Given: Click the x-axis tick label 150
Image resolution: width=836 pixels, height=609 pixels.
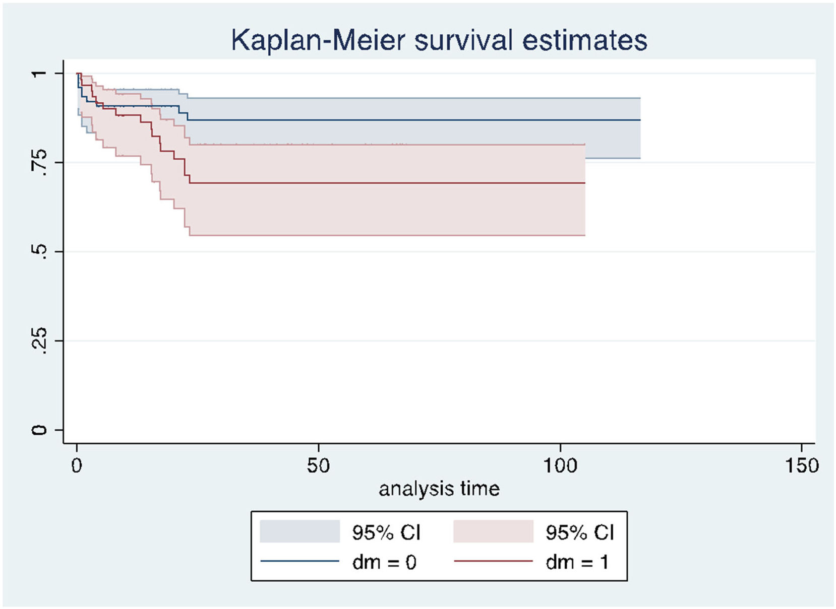Looking at the screenshot, I should 801,465.
